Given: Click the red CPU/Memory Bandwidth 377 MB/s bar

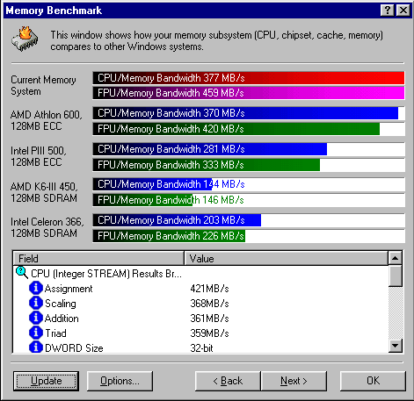Looking at the screenshot, I should point(249,78).
